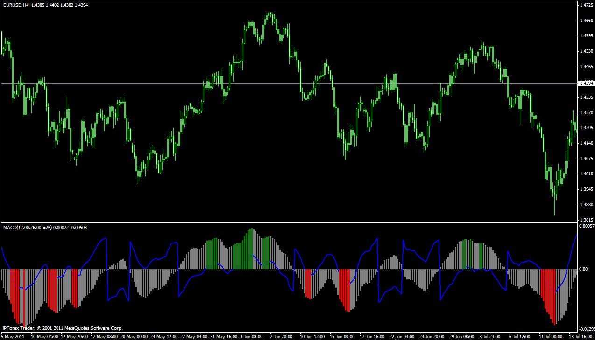This screenshot has height=340, width=595.
Task: Click the iPForex Trader copyright text
Action: (x=63, y=328)
